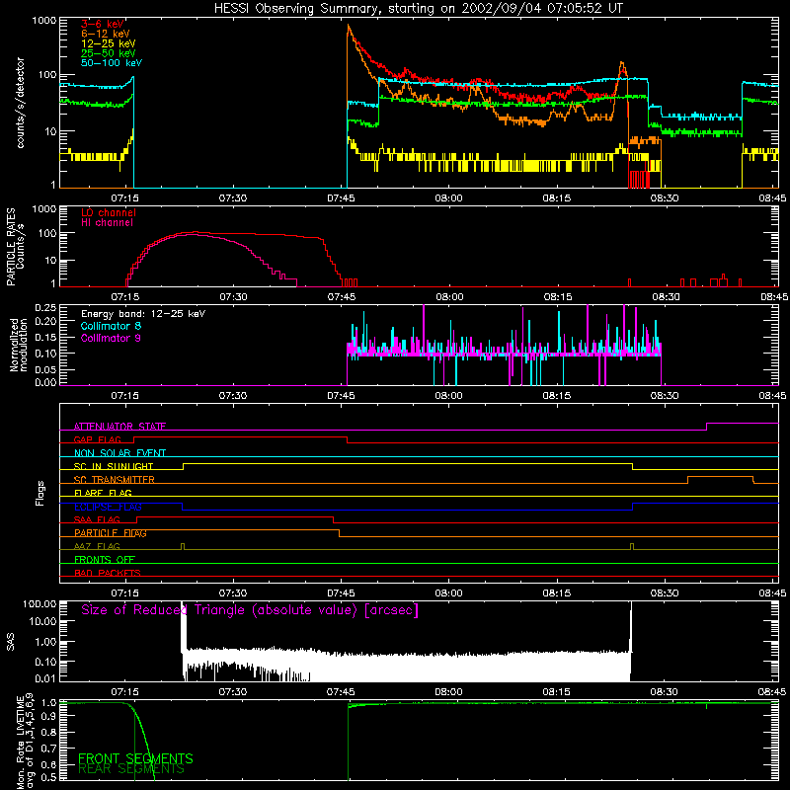Select the 3-6 keV legend label
Viewport: 790px width, 790px height.
(x=103, y=24)
